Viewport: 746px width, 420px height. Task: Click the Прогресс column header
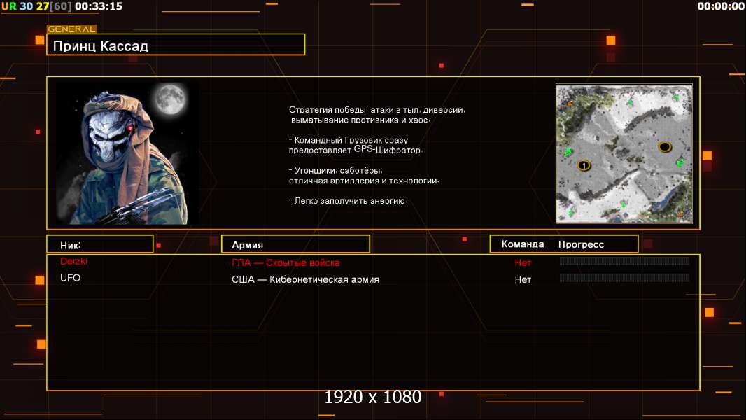(x=581, y=244)
